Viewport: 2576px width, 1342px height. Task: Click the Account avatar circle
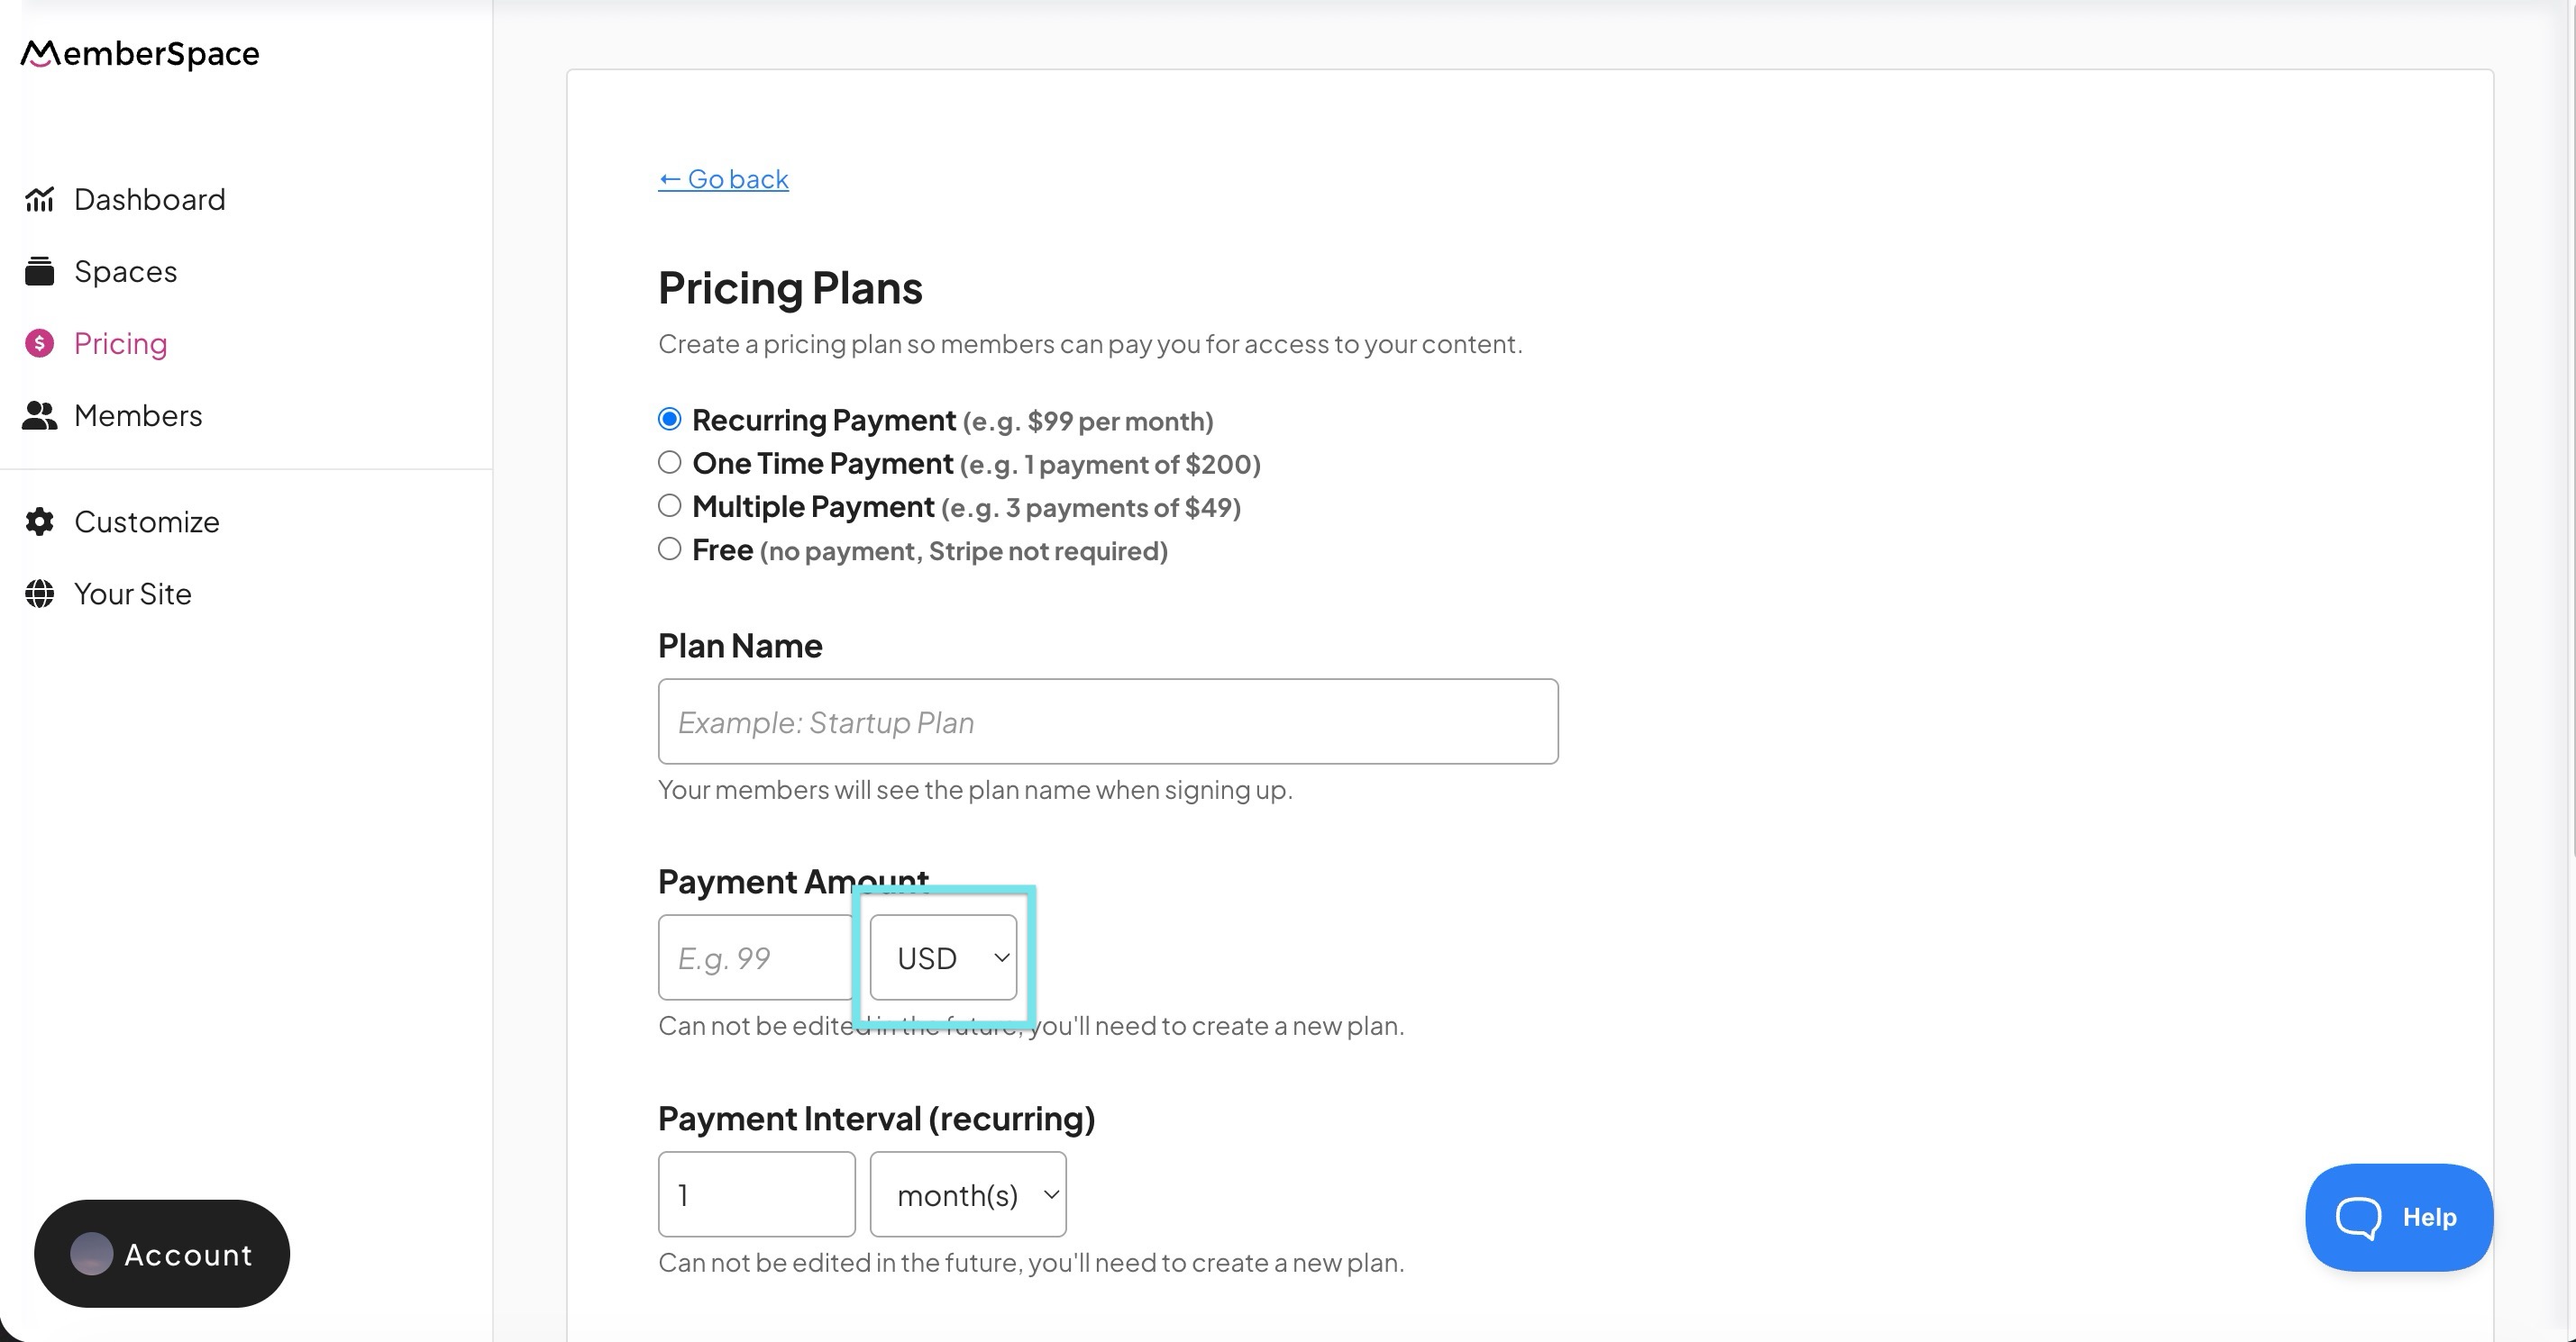[x=91, y=1254]
